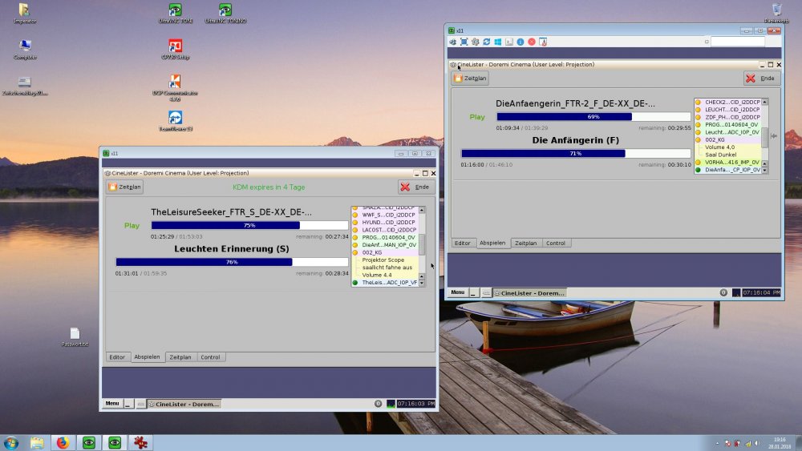Click the blue info icon in VNC toolbar
This screenshot has height=451, width=802.
point(520,42)
